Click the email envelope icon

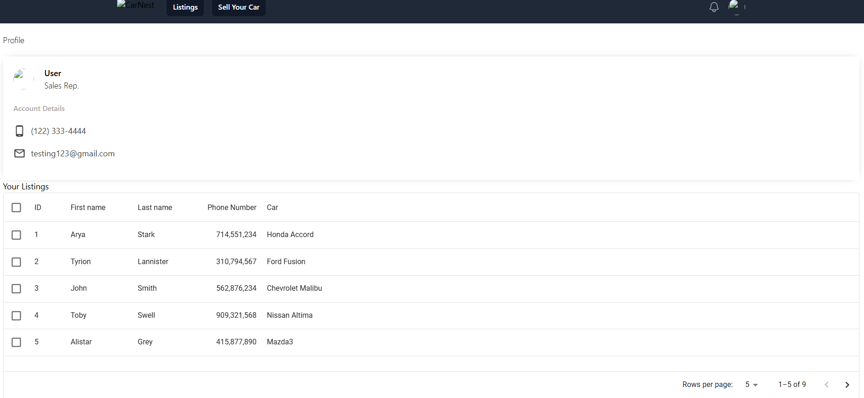(19, 154)
